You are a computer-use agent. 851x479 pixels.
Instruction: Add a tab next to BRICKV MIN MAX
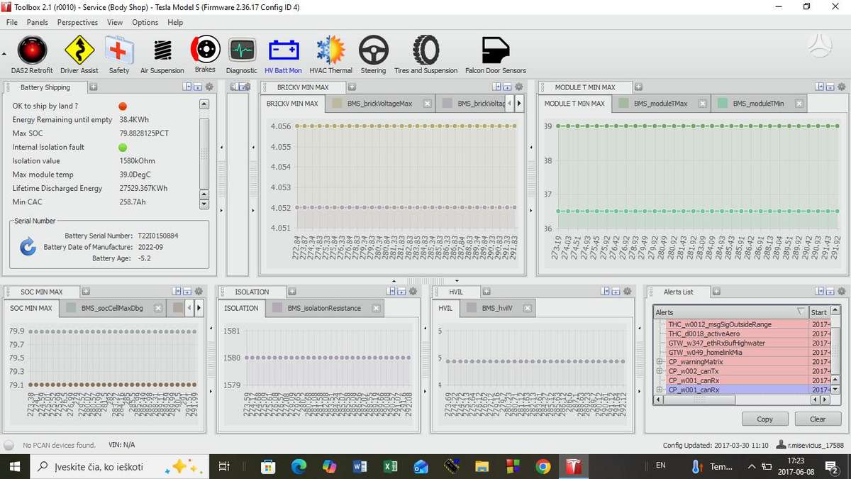(350, 87)
